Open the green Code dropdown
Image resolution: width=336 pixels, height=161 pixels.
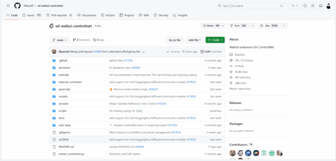[x=215, y=40]
